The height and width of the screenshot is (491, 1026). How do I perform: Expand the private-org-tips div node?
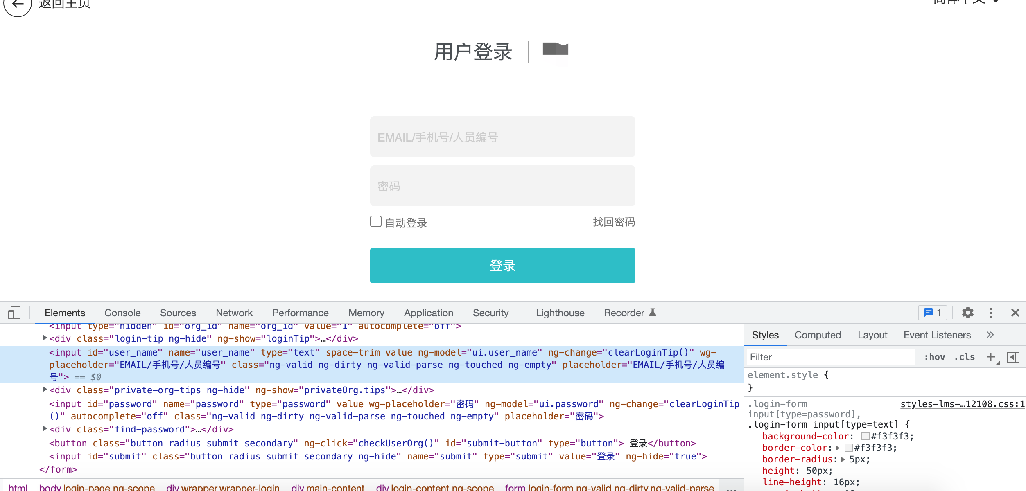click(x=45, y=390)
